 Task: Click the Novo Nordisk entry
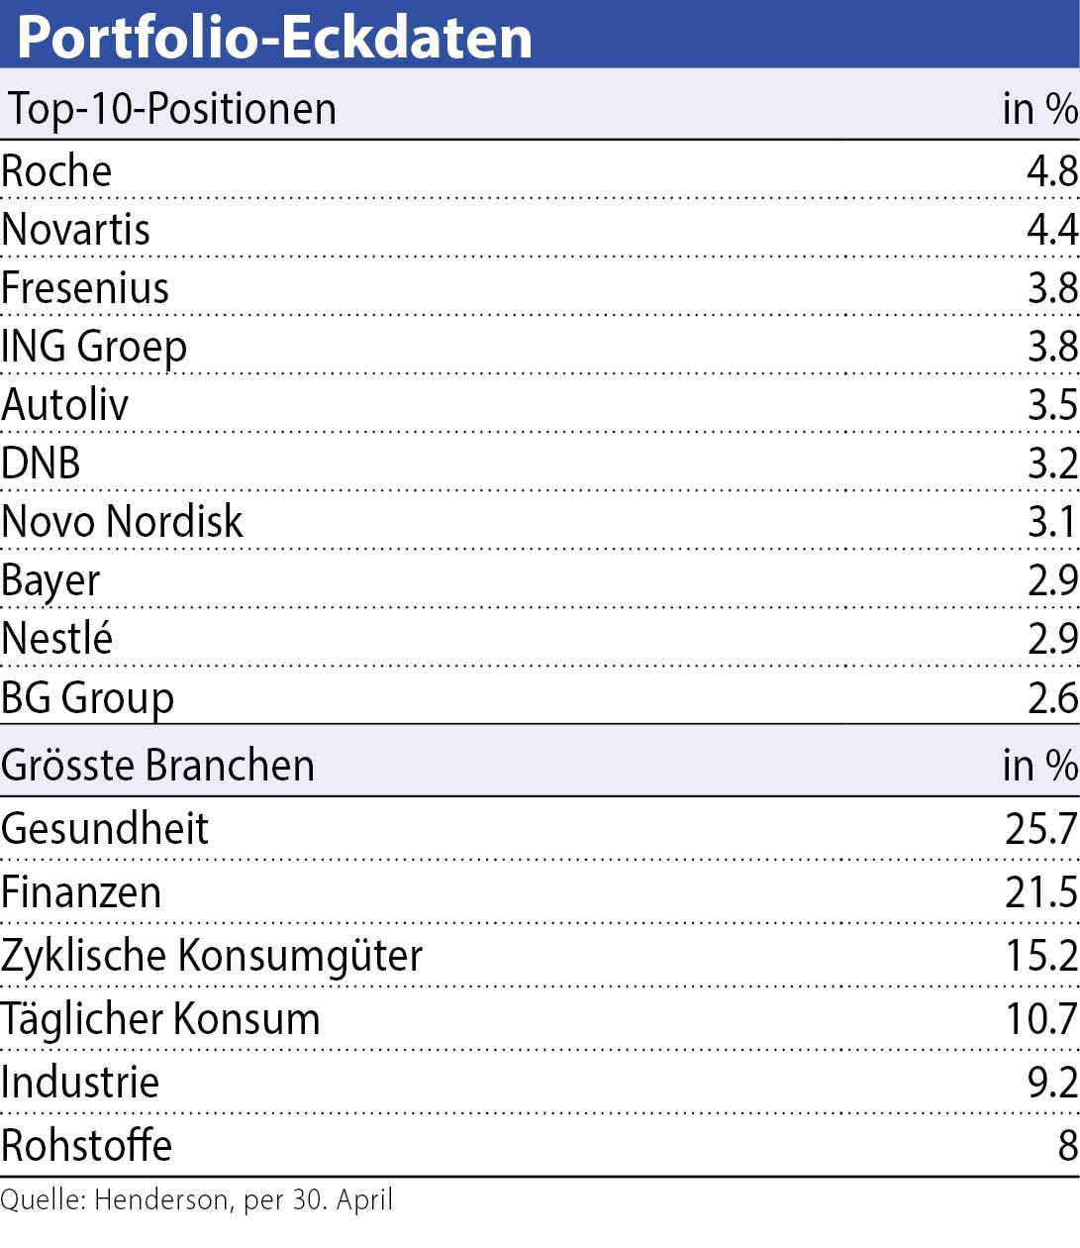[x=122, y=522]
